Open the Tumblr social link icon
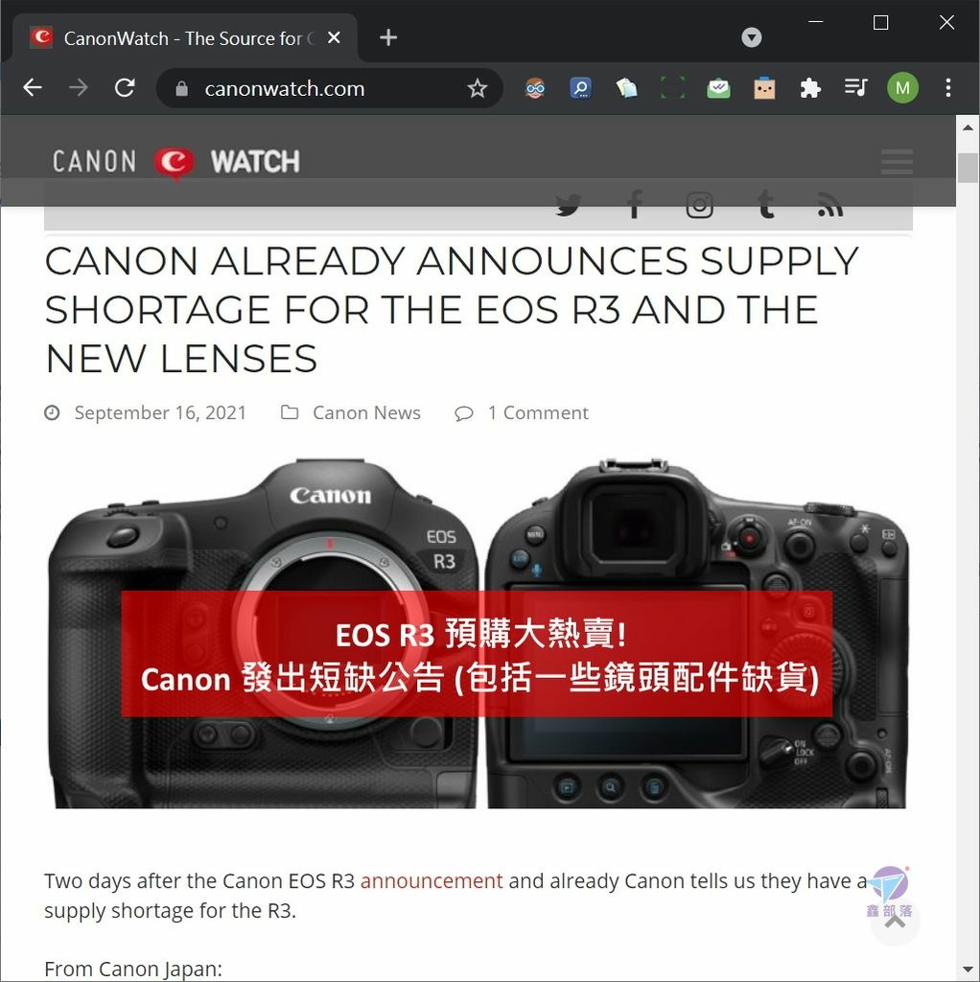980x982 pixels. tap(766, 204)
